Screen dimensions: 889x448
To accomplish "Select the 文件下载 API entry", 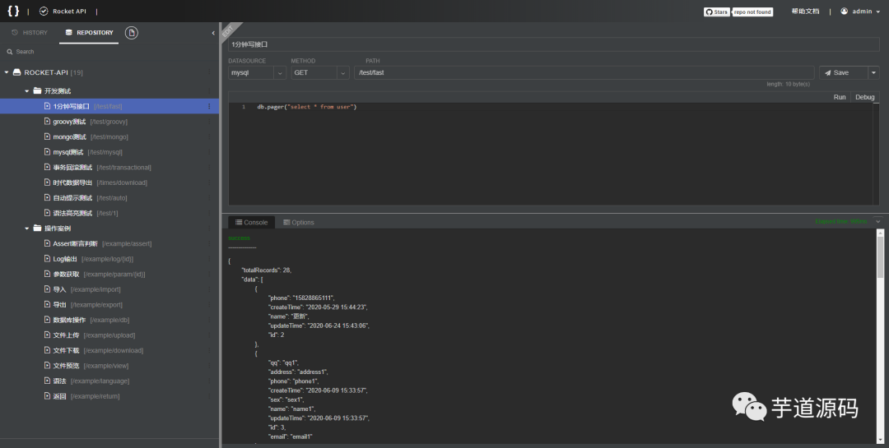I will (x=109, y=350).
